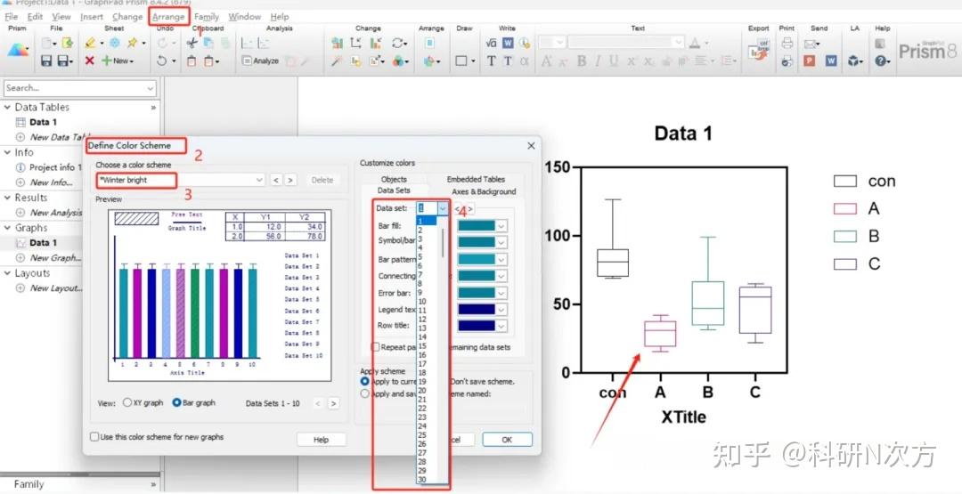This screenshot has height=494, width=962.
Task: Click the bar chart icon in Change group
Action: pos(337,43)
